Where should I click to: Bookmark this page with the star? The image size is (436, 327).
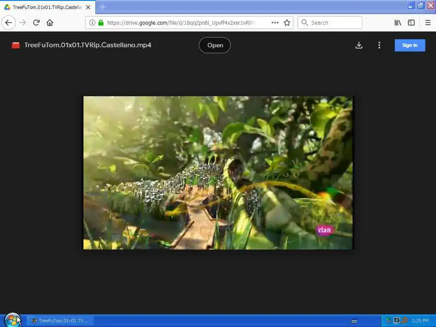click(x=287, y=23)
